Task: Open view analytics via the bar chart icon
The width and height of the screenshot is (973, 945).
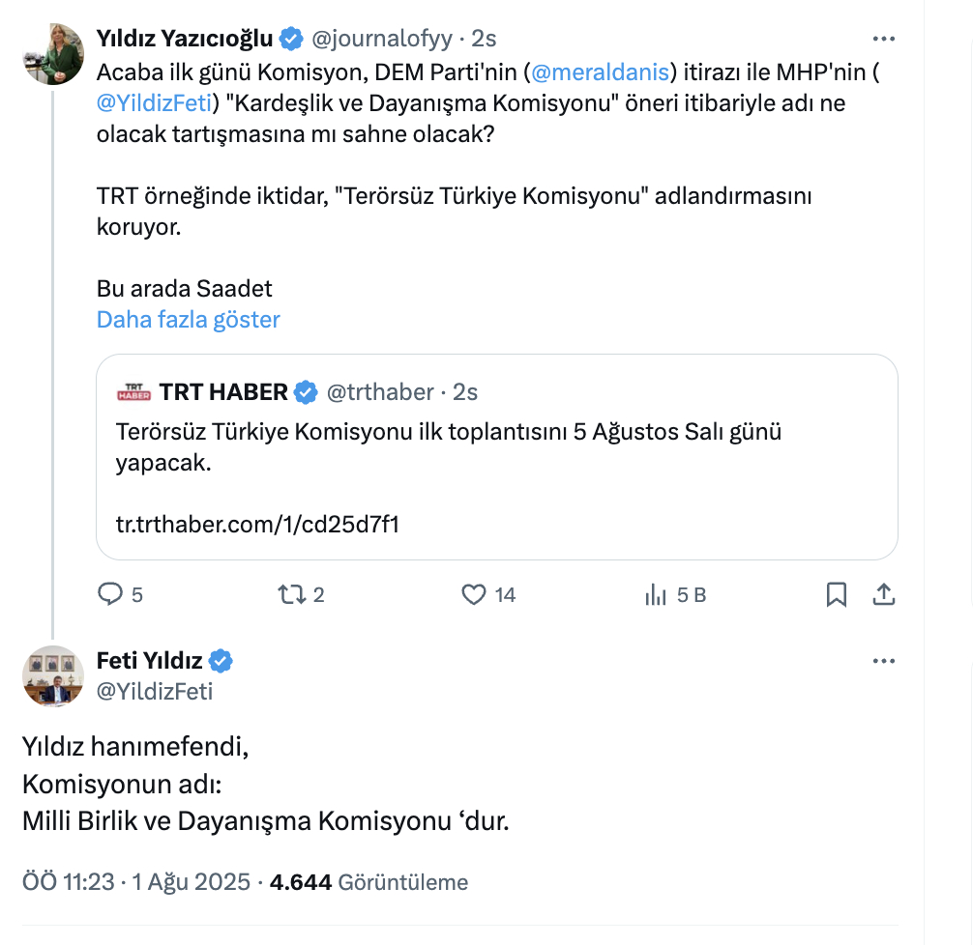Action: (x=655, y=595)
